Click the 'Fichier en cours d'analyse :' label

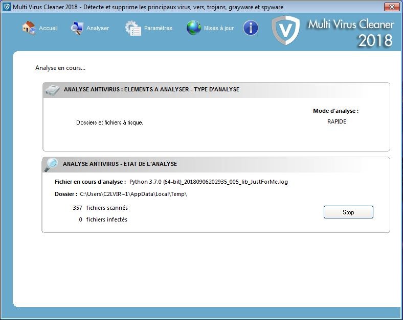[90, 182]
